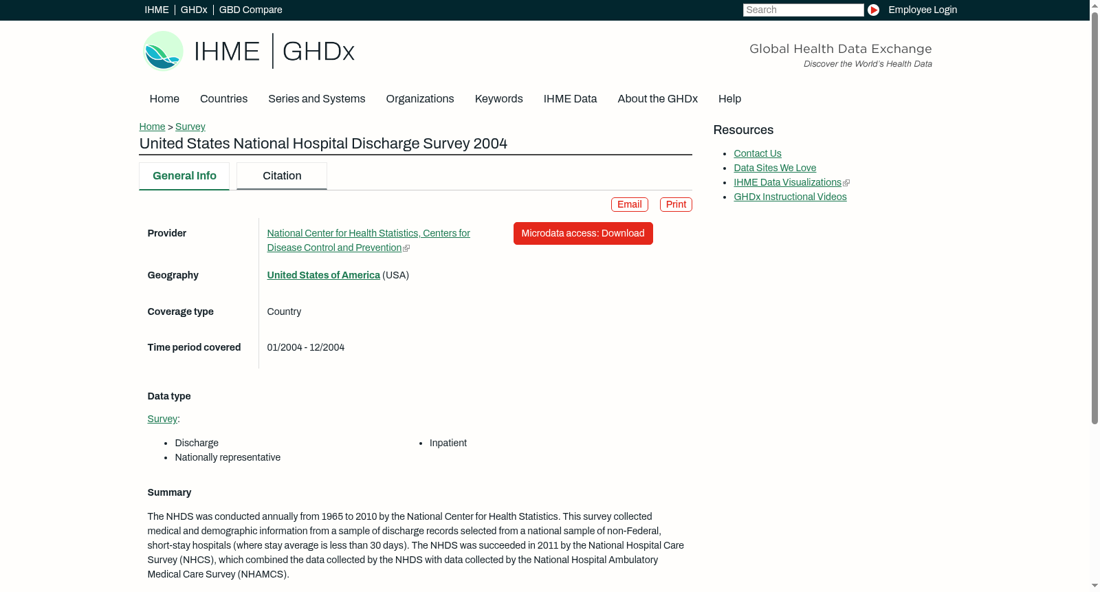Open Data Sites We Love link
This screenshot has width=1100, height=592.
775,168
